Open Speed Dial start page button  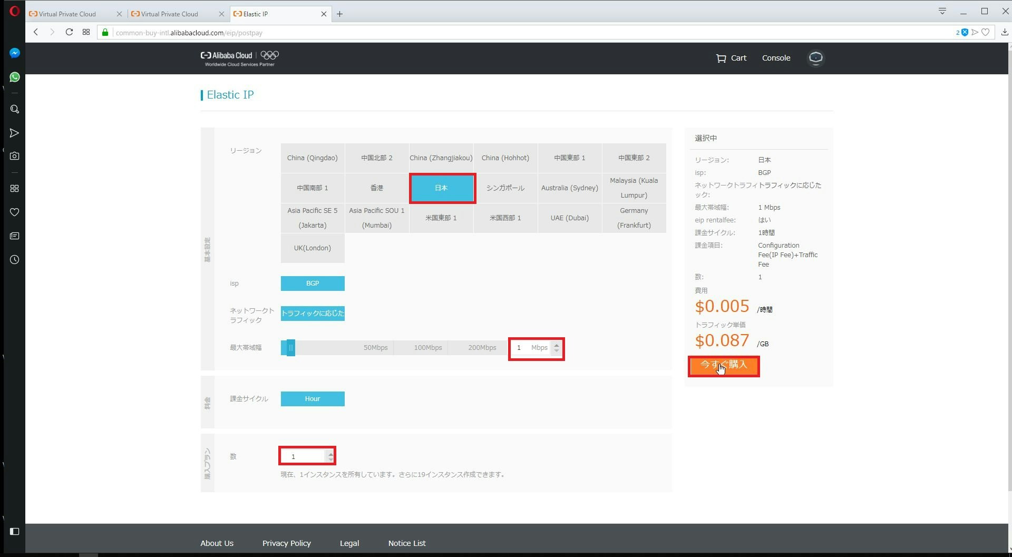point(86,32)
